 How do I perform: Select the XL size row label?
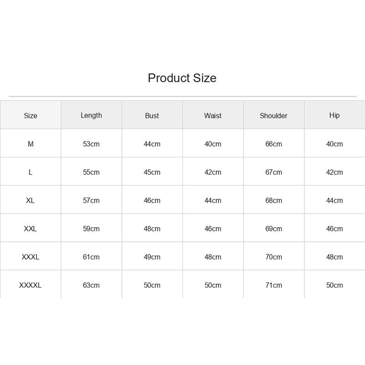(x=31, y=200)
